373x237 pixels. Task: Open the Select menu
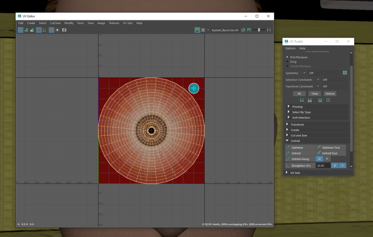coord(43,23)
